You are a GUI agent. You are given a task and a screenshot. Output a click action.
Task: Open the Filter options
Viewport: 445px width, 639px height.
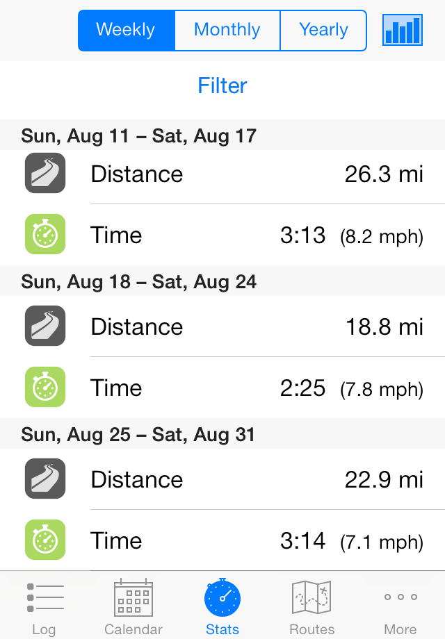[222, 85]
